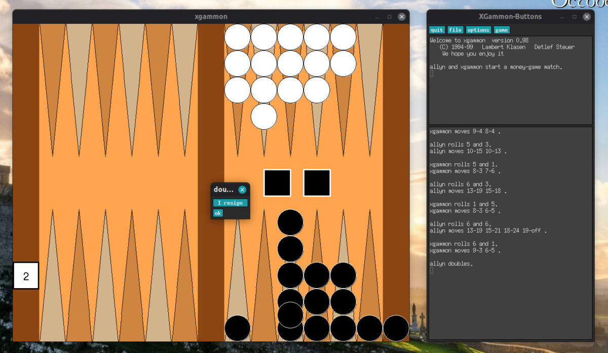Open the game menu
The height and width of the screenshot is (353, 608).
click(x=501, y=30)
